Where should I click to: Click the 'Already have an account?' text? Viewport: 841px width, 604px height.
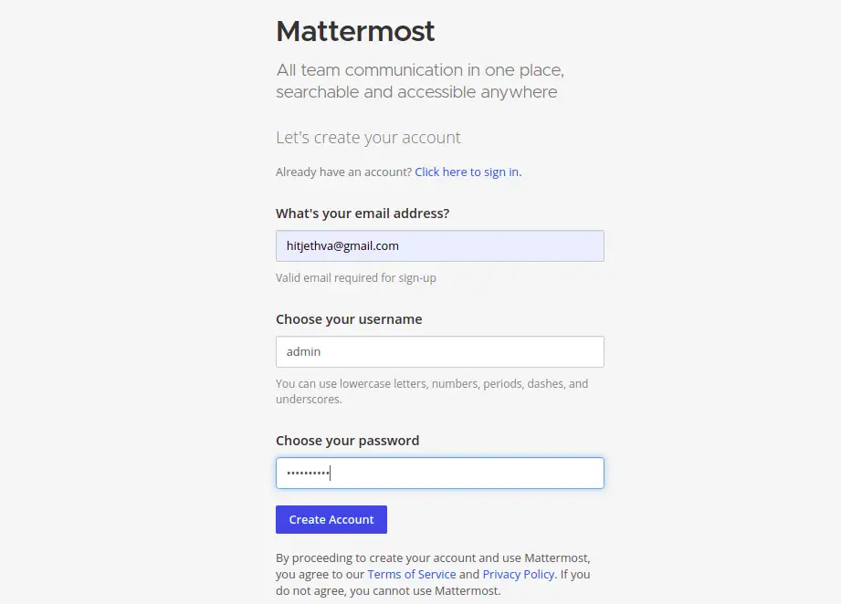click(x=344, y=172)
